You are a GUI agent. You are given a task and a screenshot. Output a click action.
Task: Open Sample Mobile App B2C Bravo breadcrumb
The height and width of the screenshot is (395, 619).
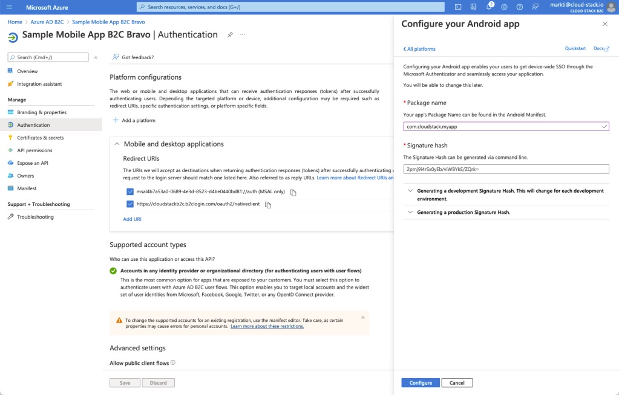(108, 22)
